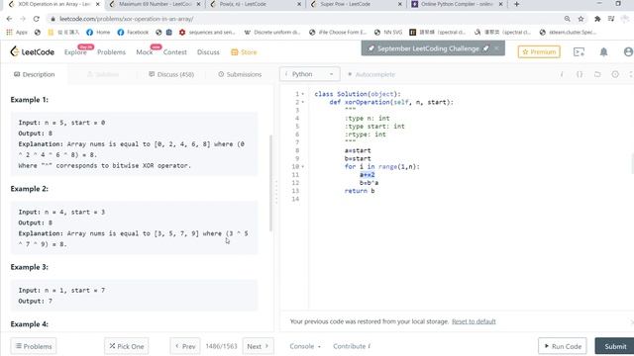Image resolution: width=634 pixels, height=356 pixels.
Task: Close the Maximum 69 Number tab
Action: [x=198, y=4]
